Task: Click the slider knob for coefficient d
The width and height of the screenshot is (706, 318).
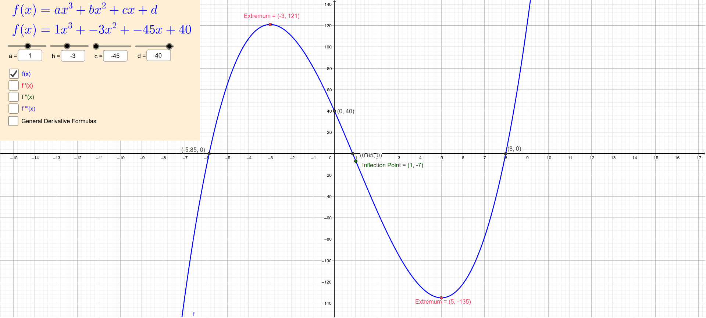Action: click(x=169, y=46)
